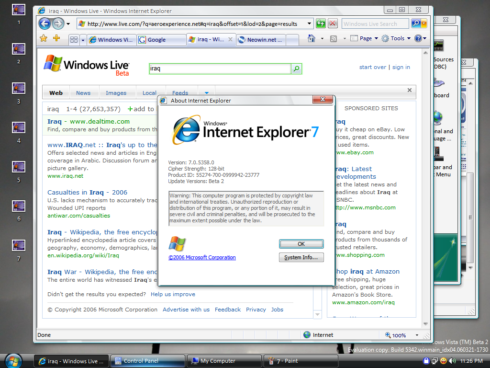
Task: Click the Forward navigation arrow
Action: pyautogui.click(x=58, y=23)
